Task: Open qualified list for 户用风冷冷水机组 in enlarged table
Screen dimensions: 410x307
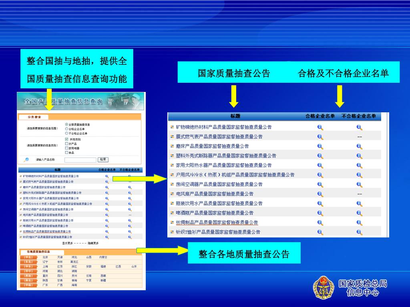Action: click(x=320, y=175)
